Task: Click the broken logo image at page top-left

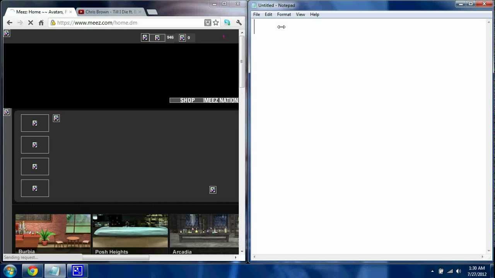Action: [7, 33]
